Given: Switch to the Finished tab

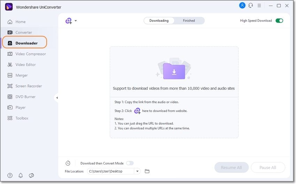Looking at the screenshot, I should click(189, 21).
